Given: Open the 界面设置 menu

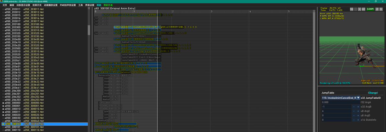Looking at the screenshot, I should pyautogui.click(x=90, y=5).
